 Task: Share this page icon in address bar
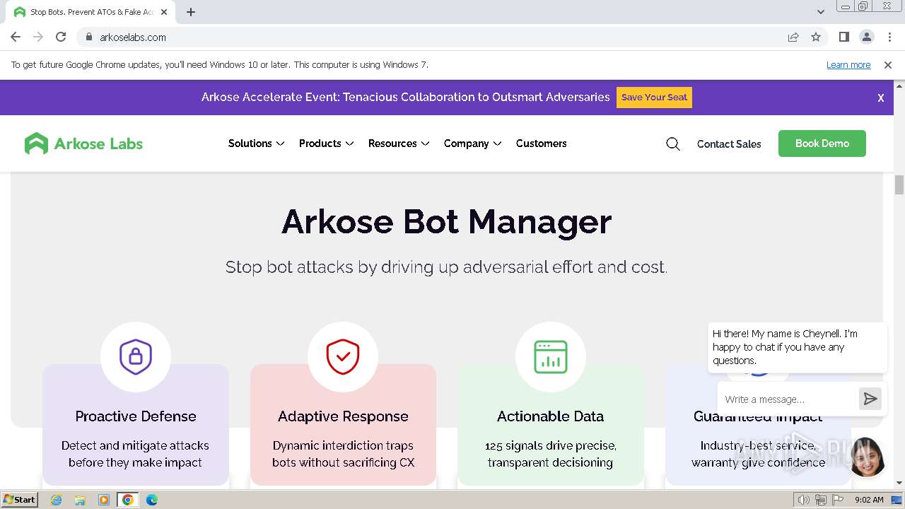tap(793, 37)
